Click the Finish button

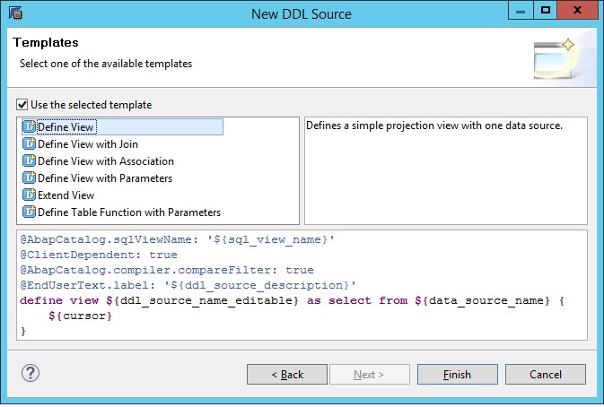(x=457, y=375)
